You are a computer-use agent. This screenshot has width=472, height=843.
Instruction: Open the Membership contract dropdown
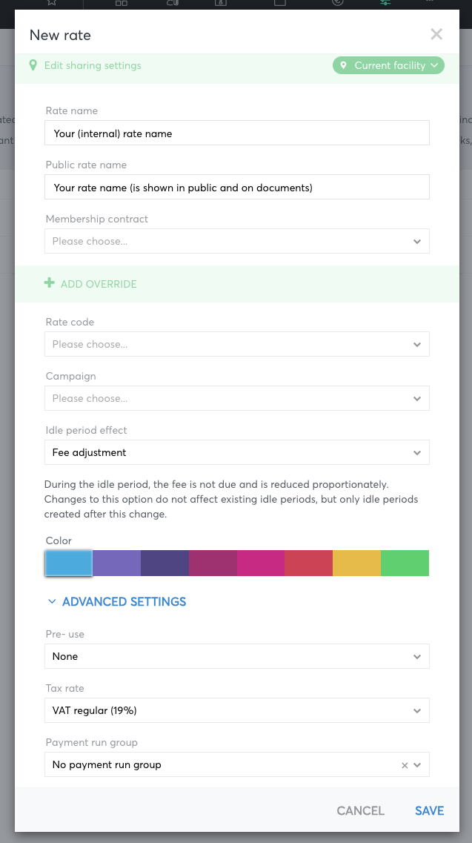237,242
